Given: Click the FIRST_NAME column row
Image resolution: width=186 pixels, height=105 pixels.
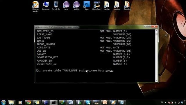Looking at the screenshot, I should (x=84, y=34).
